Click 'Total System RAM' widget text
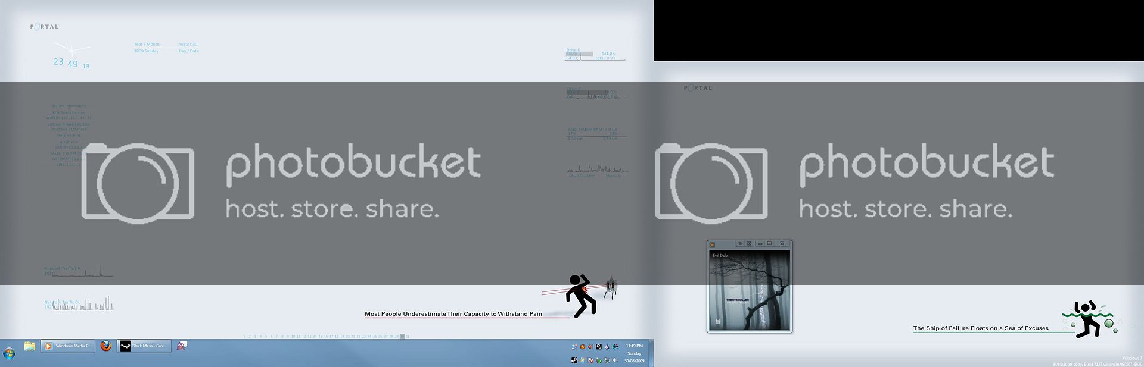Screen dimensions: 1144x367 593,129
